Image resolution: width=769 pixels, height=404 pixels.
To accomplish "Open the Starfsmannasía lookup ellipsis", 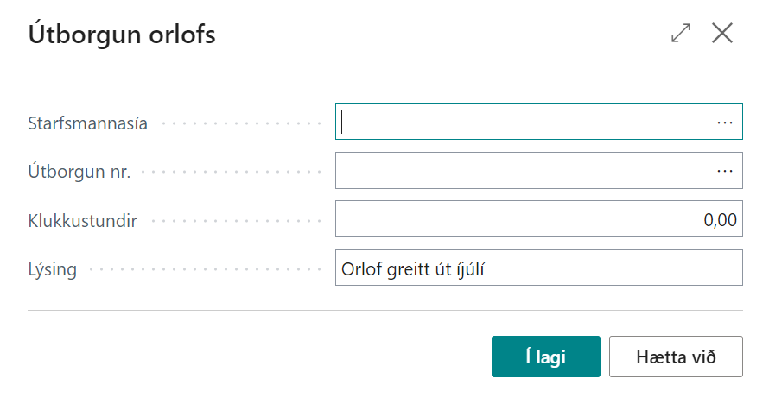I will (724, 123).
